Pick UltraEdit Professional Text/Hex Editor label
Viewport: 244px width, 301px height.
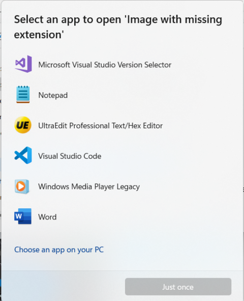(101, 126)
